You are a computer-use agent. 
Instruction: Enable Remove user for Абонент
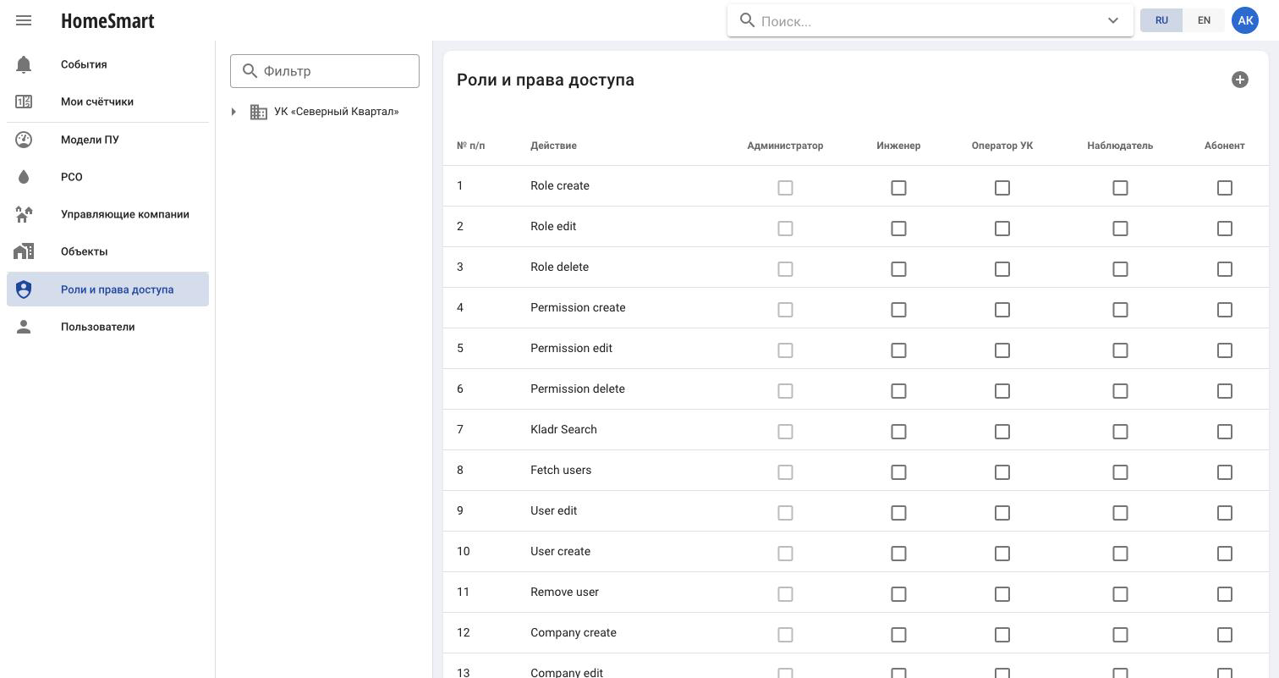coord(1225,594)
